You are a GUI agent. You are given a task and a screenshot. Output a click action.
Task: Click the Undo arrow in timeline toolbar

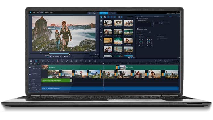click(48, 61)
